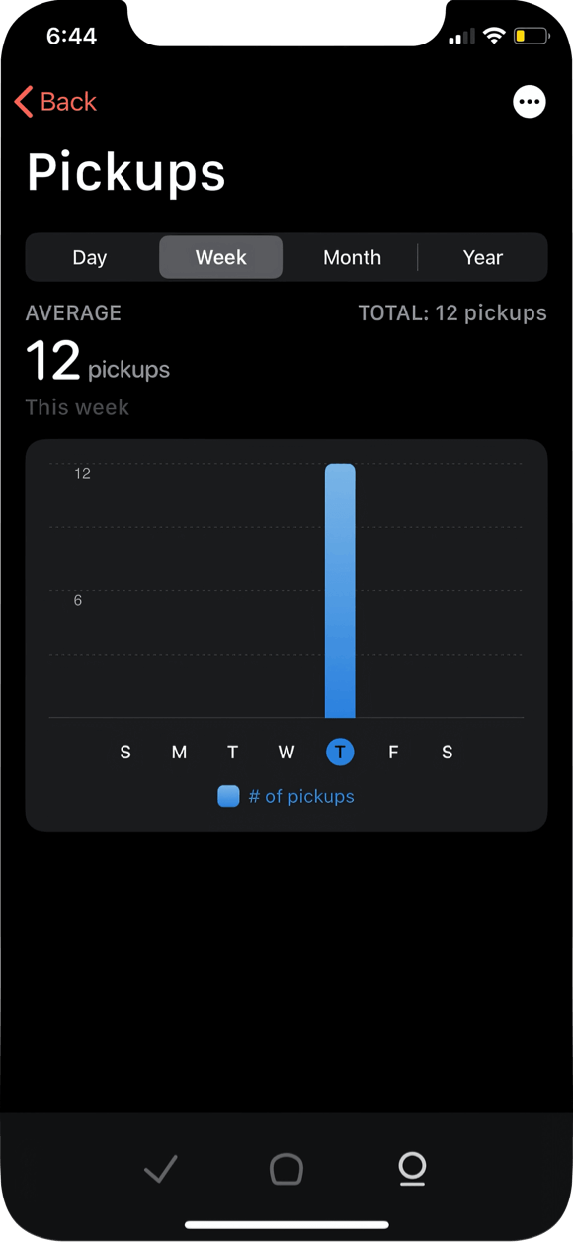This screenshot has height=1242, width=573.
Task: Open the rounded square middle tab icon
Action: pos(286,1170)
